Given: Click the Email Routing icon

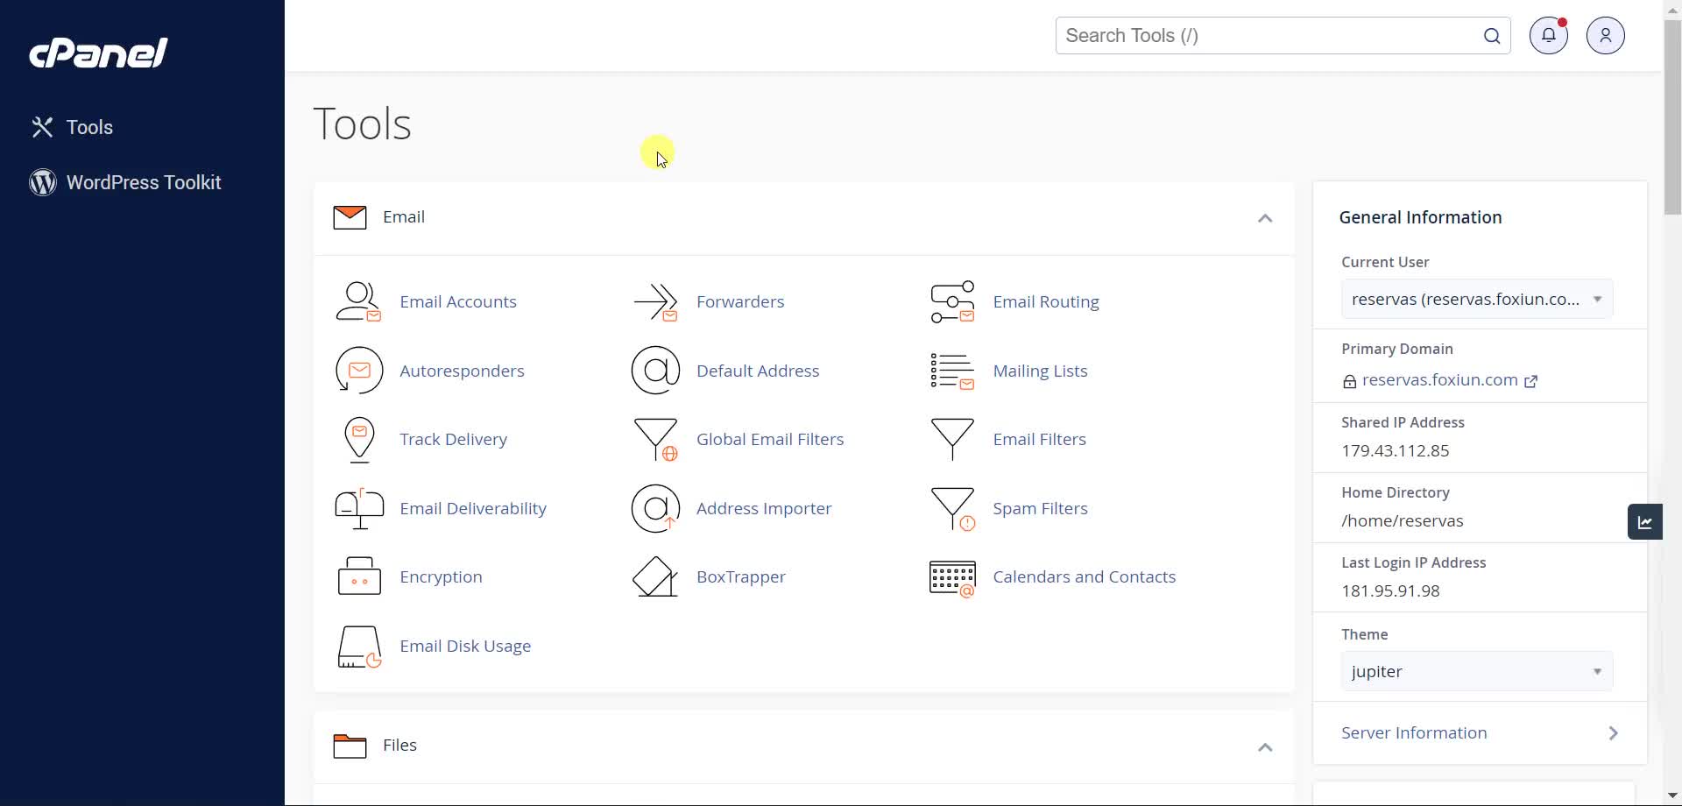Looking at the screenshot, I should click(x=952, y=302).
